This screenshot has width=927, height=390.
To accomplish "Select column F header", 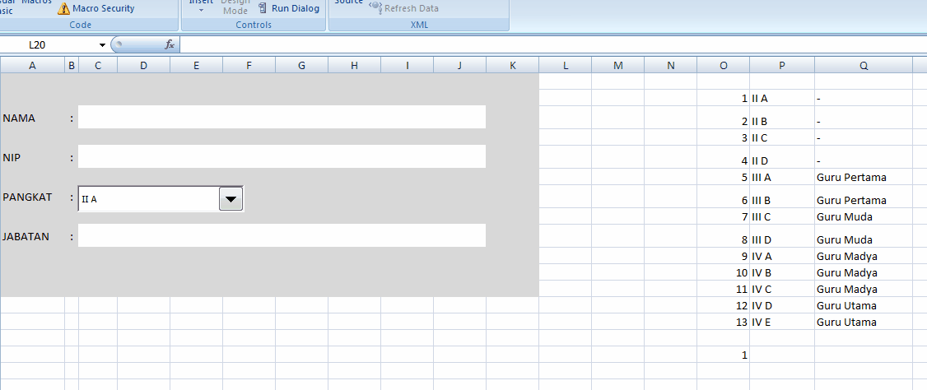I will (249, 66).
